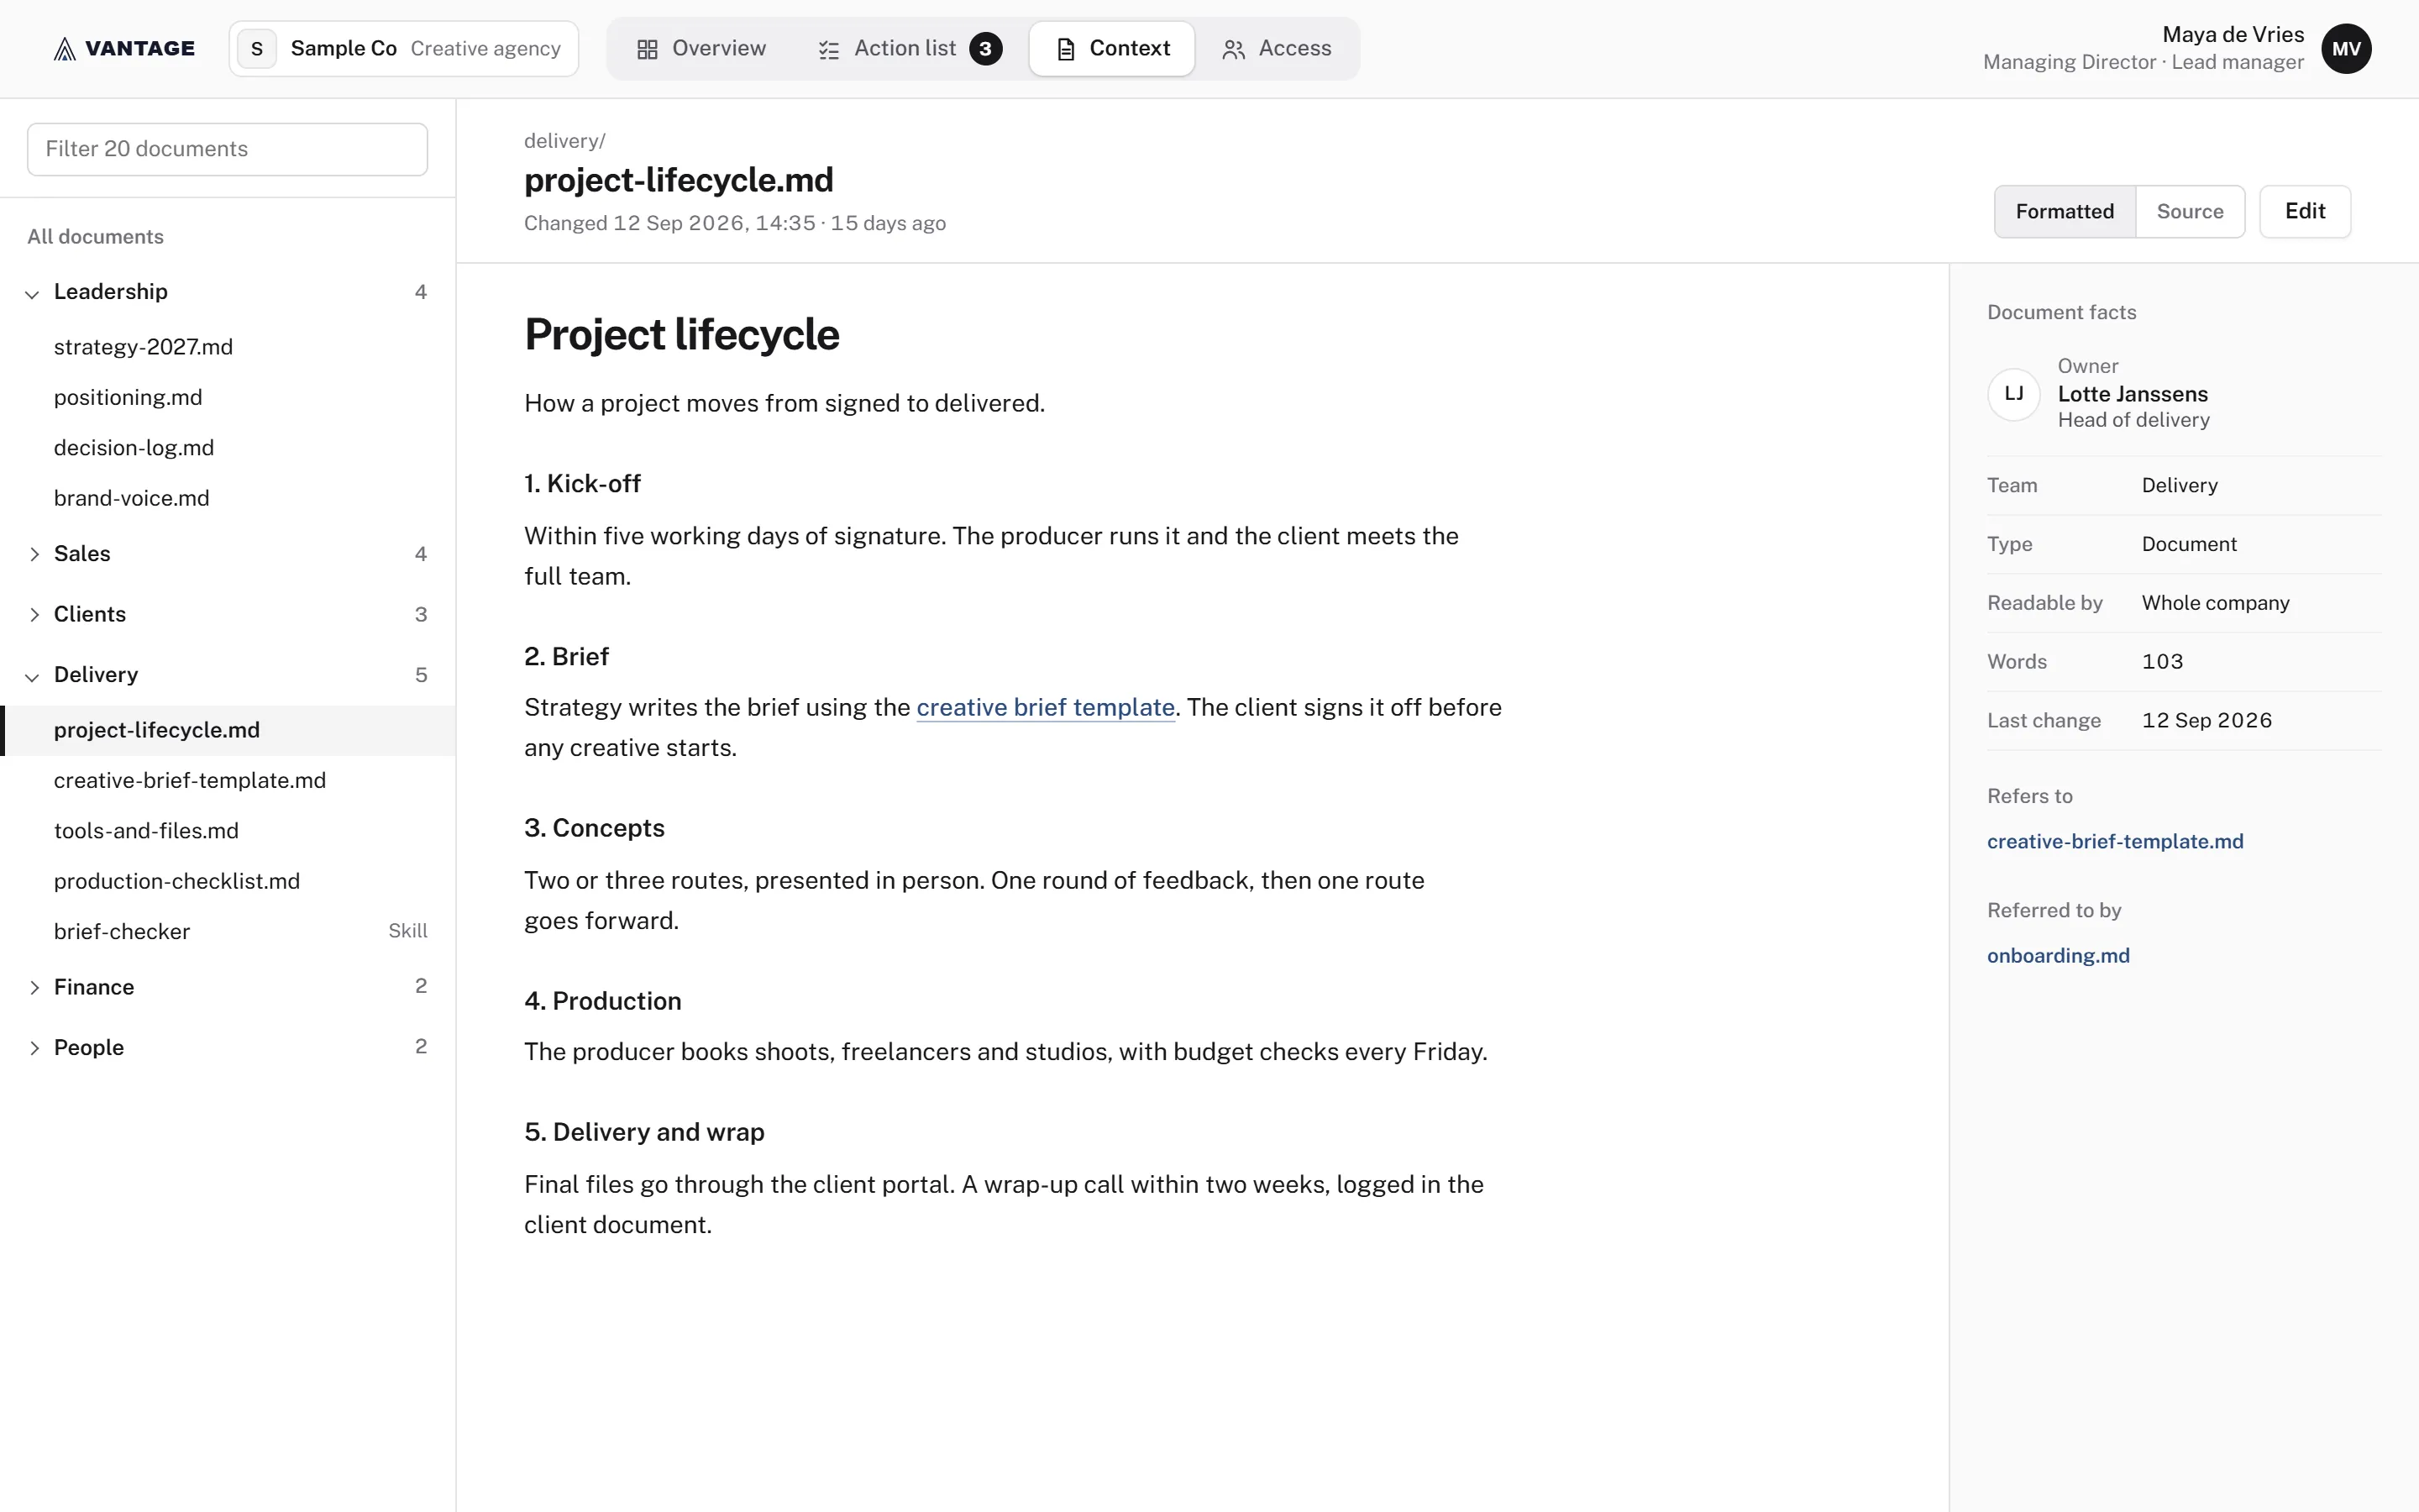Click the Action list count badge 3
This screenshot has height=1512, width=2419.
(x=985, y=49)
